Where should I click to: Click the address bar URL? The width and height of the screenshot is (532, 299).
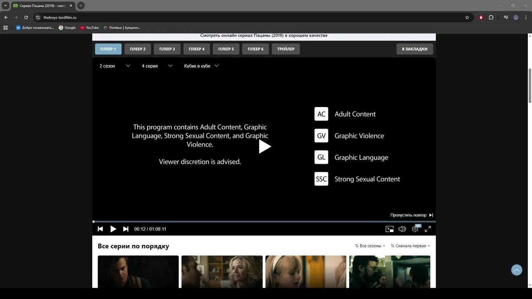click(x=60, y=17)
